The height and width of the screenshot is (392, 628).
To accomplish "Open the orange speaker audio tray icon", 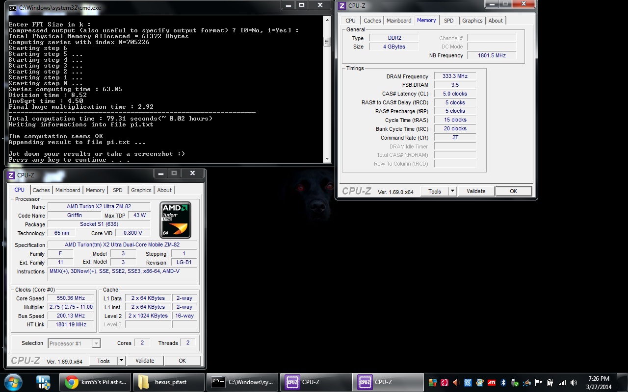I will 456,383.
